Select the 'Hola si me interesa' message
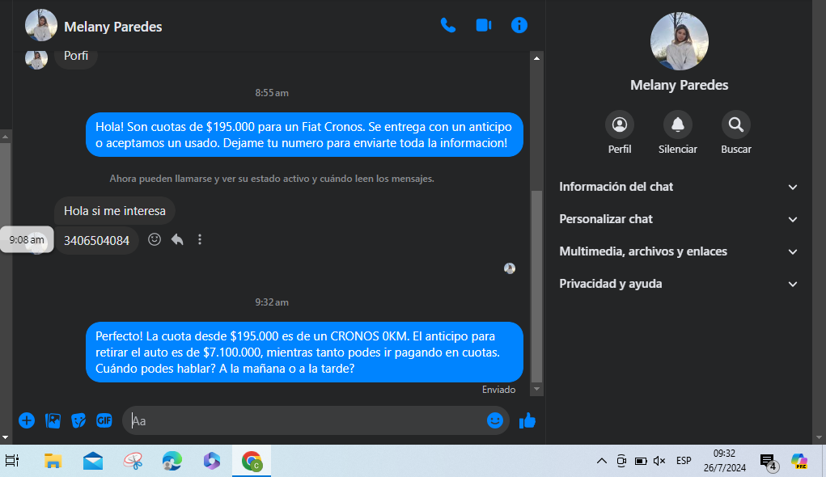The width and height of the screenshot is (826, 477). tap(114, 211)
